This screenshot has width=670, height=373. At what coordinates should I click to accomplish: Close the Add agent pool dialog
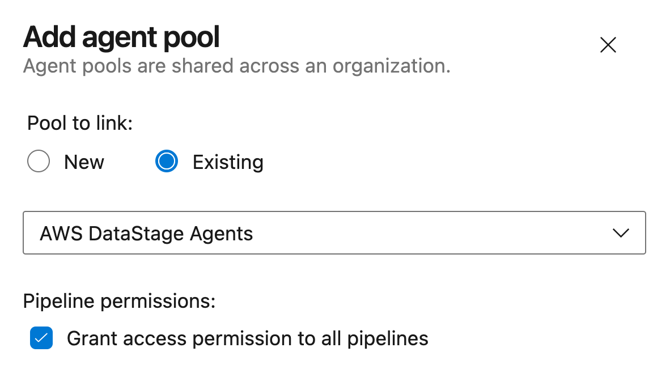coord(608,45)
